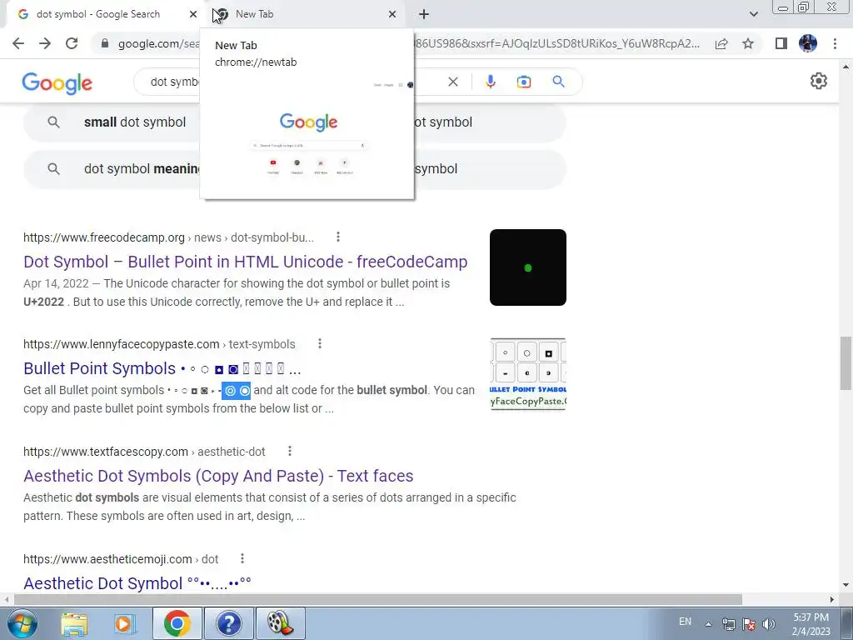The height and width of the screenshot is (640, 853).
Task: Switch to the dot symbol Google Search tab
Action: [103, 14]
